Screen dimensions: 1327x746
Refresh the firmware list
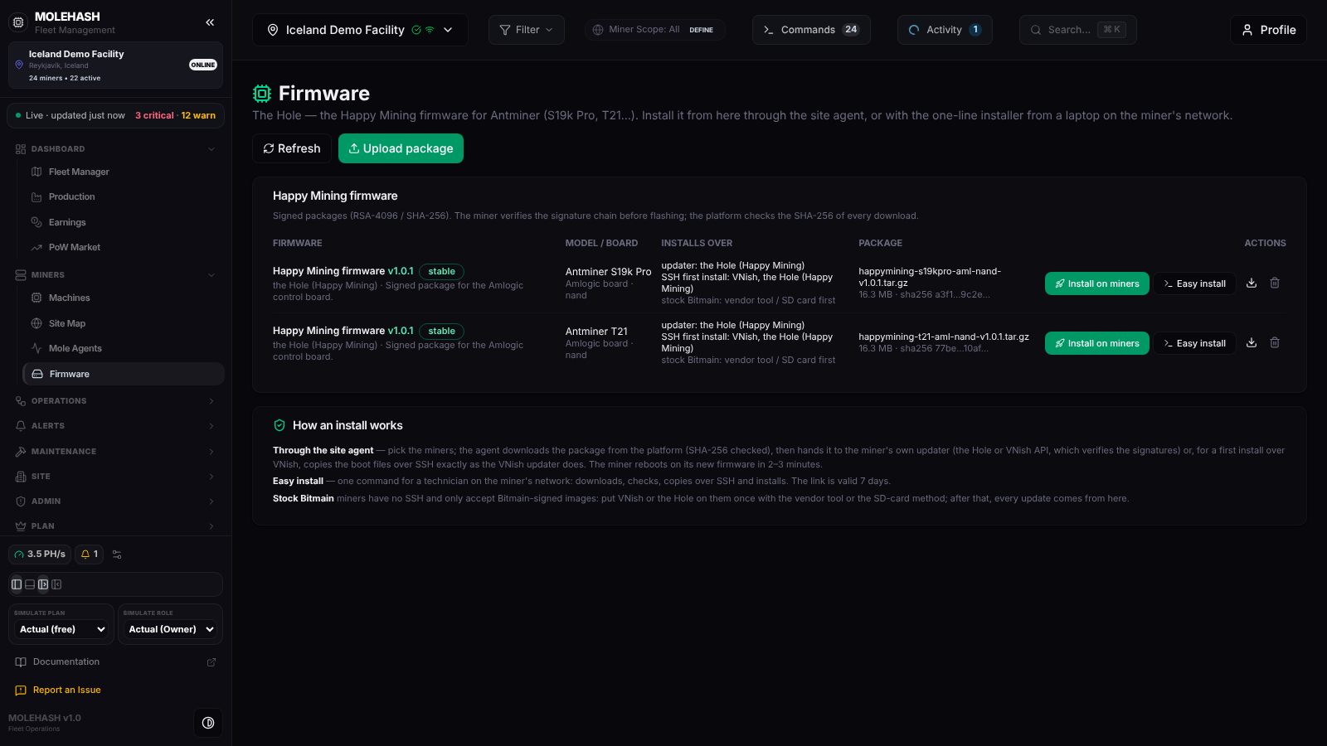(292, 148)
